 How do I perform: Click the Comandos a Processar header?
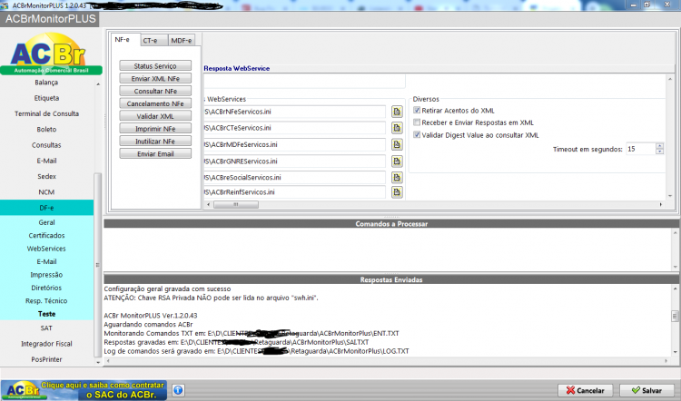click(391, 224)
